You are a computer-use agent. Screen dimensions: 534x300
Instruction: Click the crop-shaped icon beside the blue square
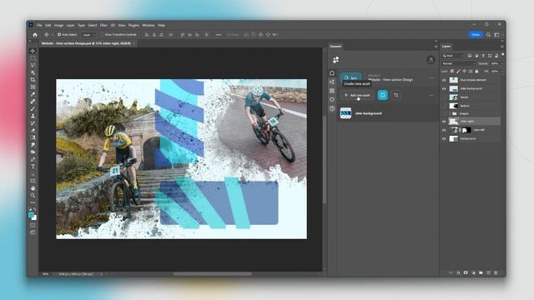(395, 95)
